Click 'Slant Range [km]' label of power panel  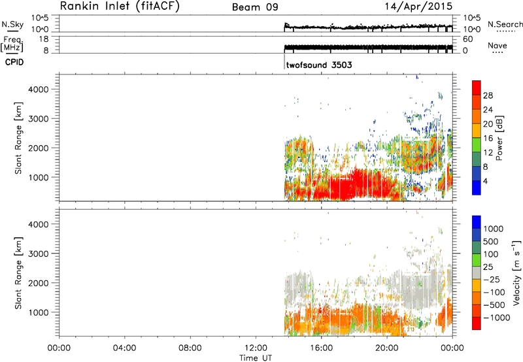pos(18,138)
